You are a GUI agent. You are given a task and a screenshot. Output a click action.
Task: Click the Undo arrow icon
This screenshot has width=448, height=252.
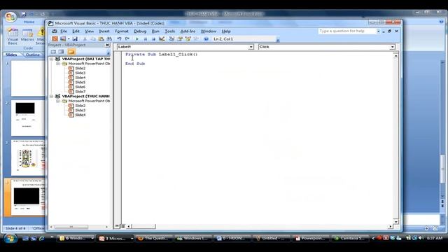click(119, 39)
